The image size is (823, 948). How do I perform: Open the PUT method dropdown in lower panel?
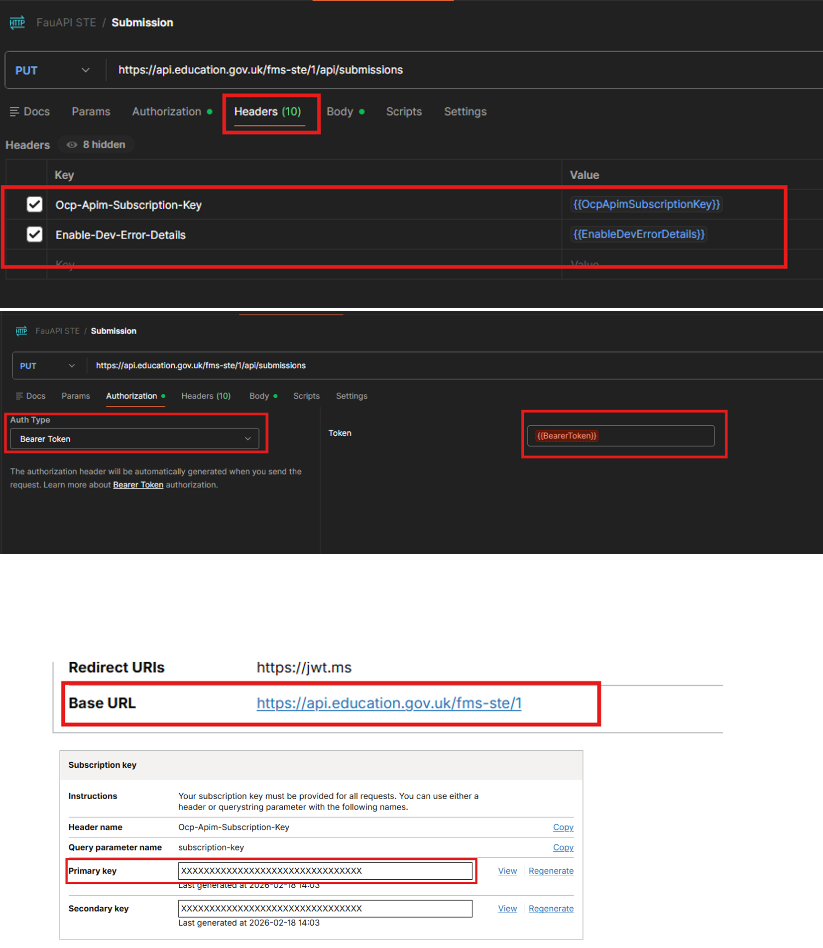(47, 366)
